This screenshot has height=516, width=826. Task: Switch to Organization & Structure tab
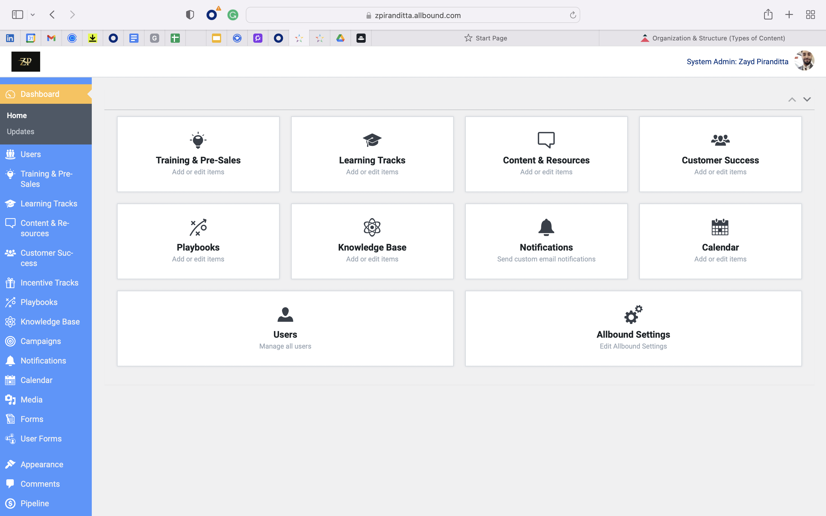713,38
